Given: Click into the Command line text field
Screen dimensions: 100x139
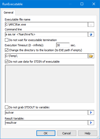Looking at the screenshot, I should (x=47, y=34).
